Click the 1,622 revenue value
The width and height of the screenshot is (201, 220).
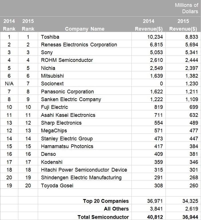point(156,92)
